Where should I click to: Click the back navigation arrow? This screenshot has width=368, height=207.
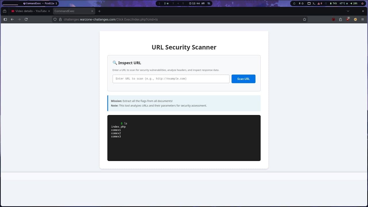pyautogui.click(x=12, y=19)
